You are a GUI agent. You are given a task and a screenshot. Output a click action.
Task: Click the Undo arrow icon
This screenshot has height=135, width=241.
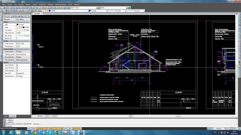point(37,8)
